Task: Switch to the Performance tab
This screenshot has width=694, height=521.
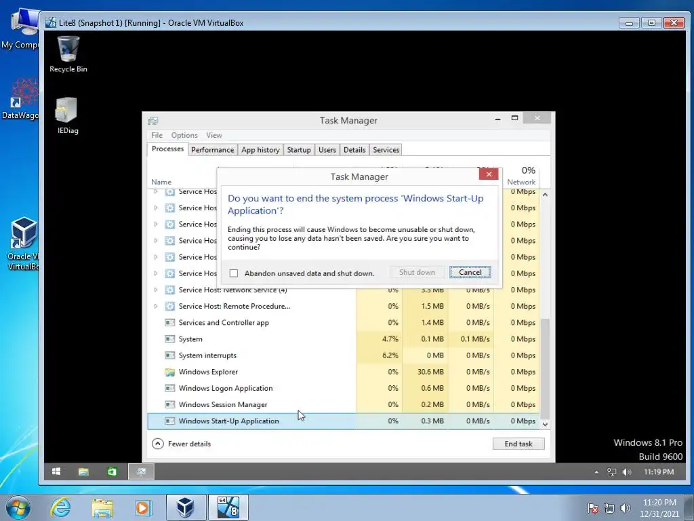Action: coord(212,150)
